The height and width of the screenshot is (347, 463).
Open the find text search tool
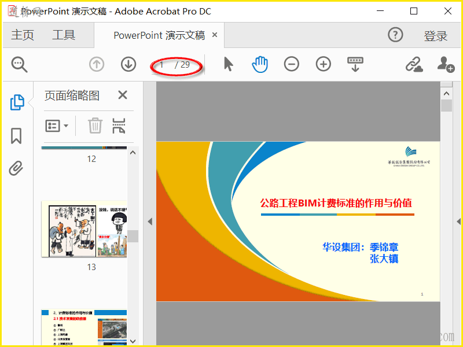(x=20, y=65)
